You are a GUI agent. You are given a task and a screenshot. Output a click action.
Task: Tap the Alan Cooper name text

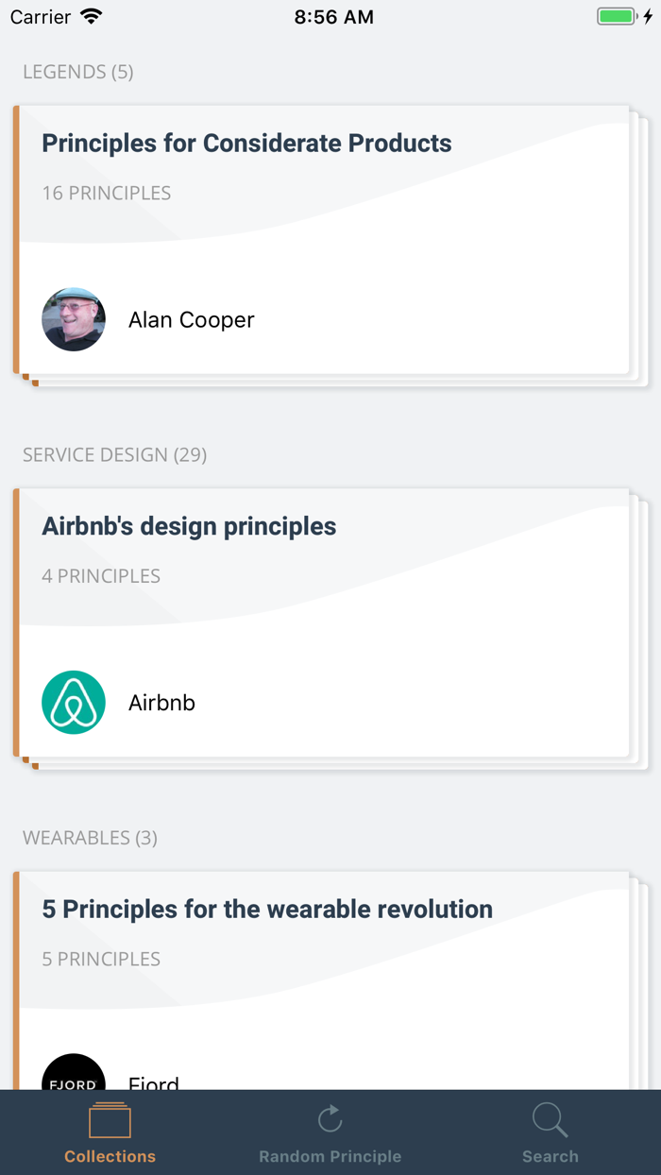pos(191,319)
